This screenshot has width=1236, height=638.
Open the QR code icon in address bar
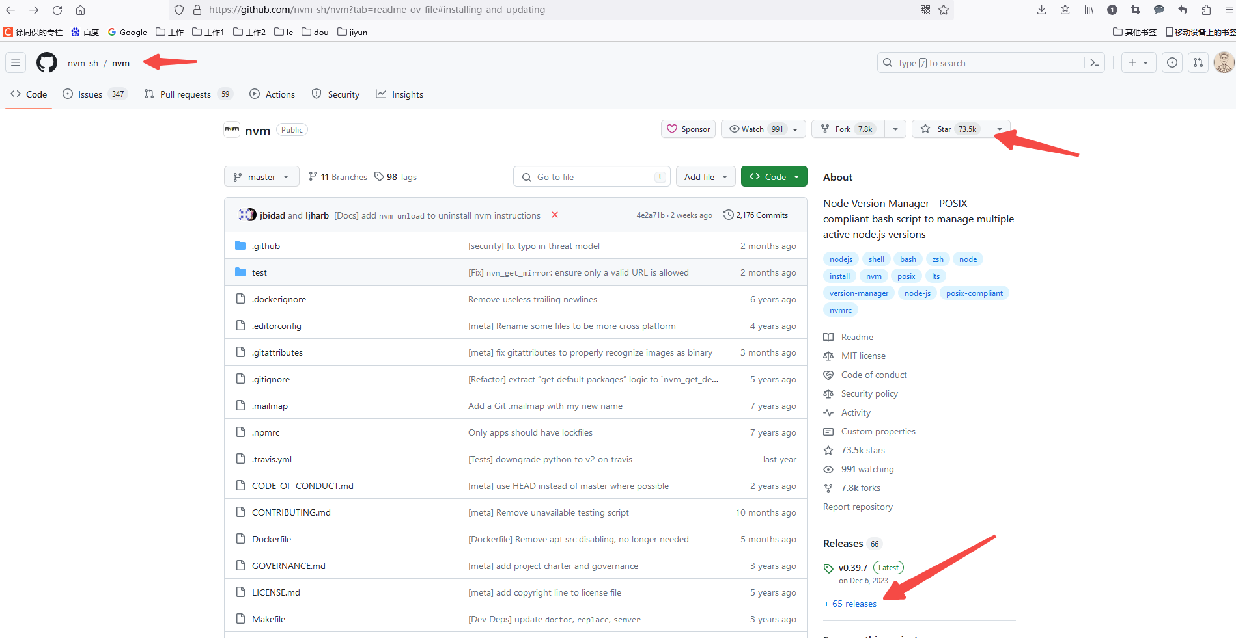click(925, 10)
